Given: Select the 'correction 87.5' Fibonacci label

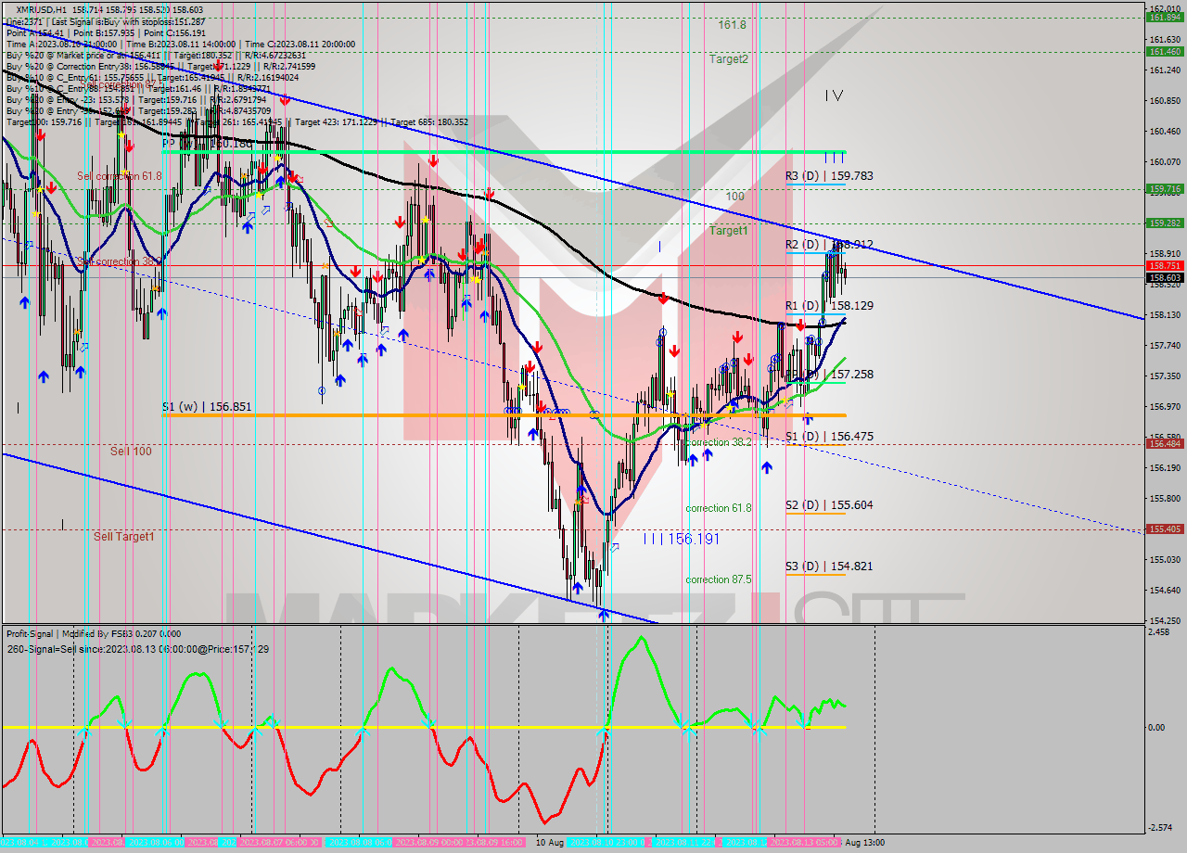Looking at the screenshot, I should (719, 579).
